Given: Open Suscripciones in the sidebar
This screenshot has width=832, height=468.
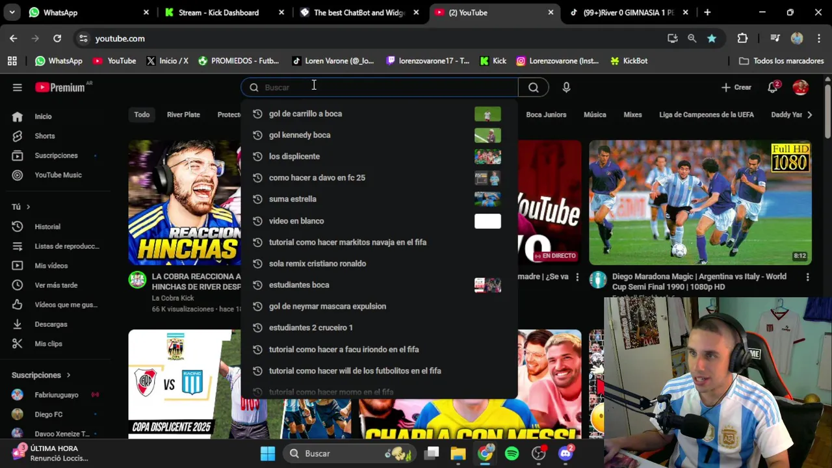Looking at the screenshot, I should click(x=56, y=155).
